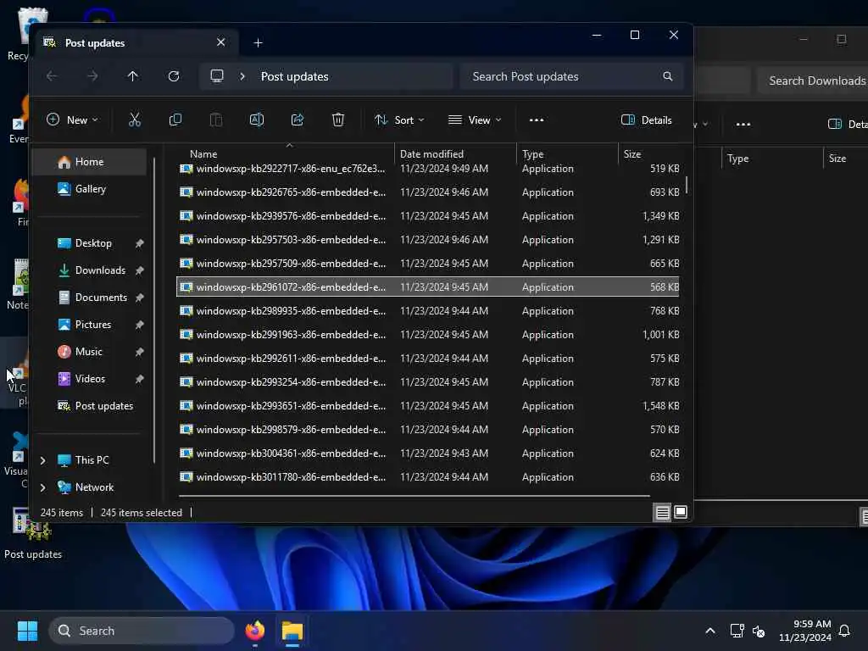
Task: Select file windowsxp-kb2926765-x86-embedded
Action: coord(427,192)
